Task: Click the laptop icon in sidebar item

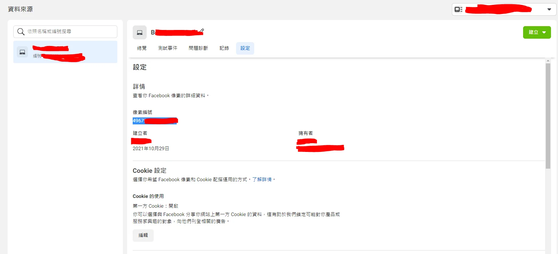Action: pos(22,52)
